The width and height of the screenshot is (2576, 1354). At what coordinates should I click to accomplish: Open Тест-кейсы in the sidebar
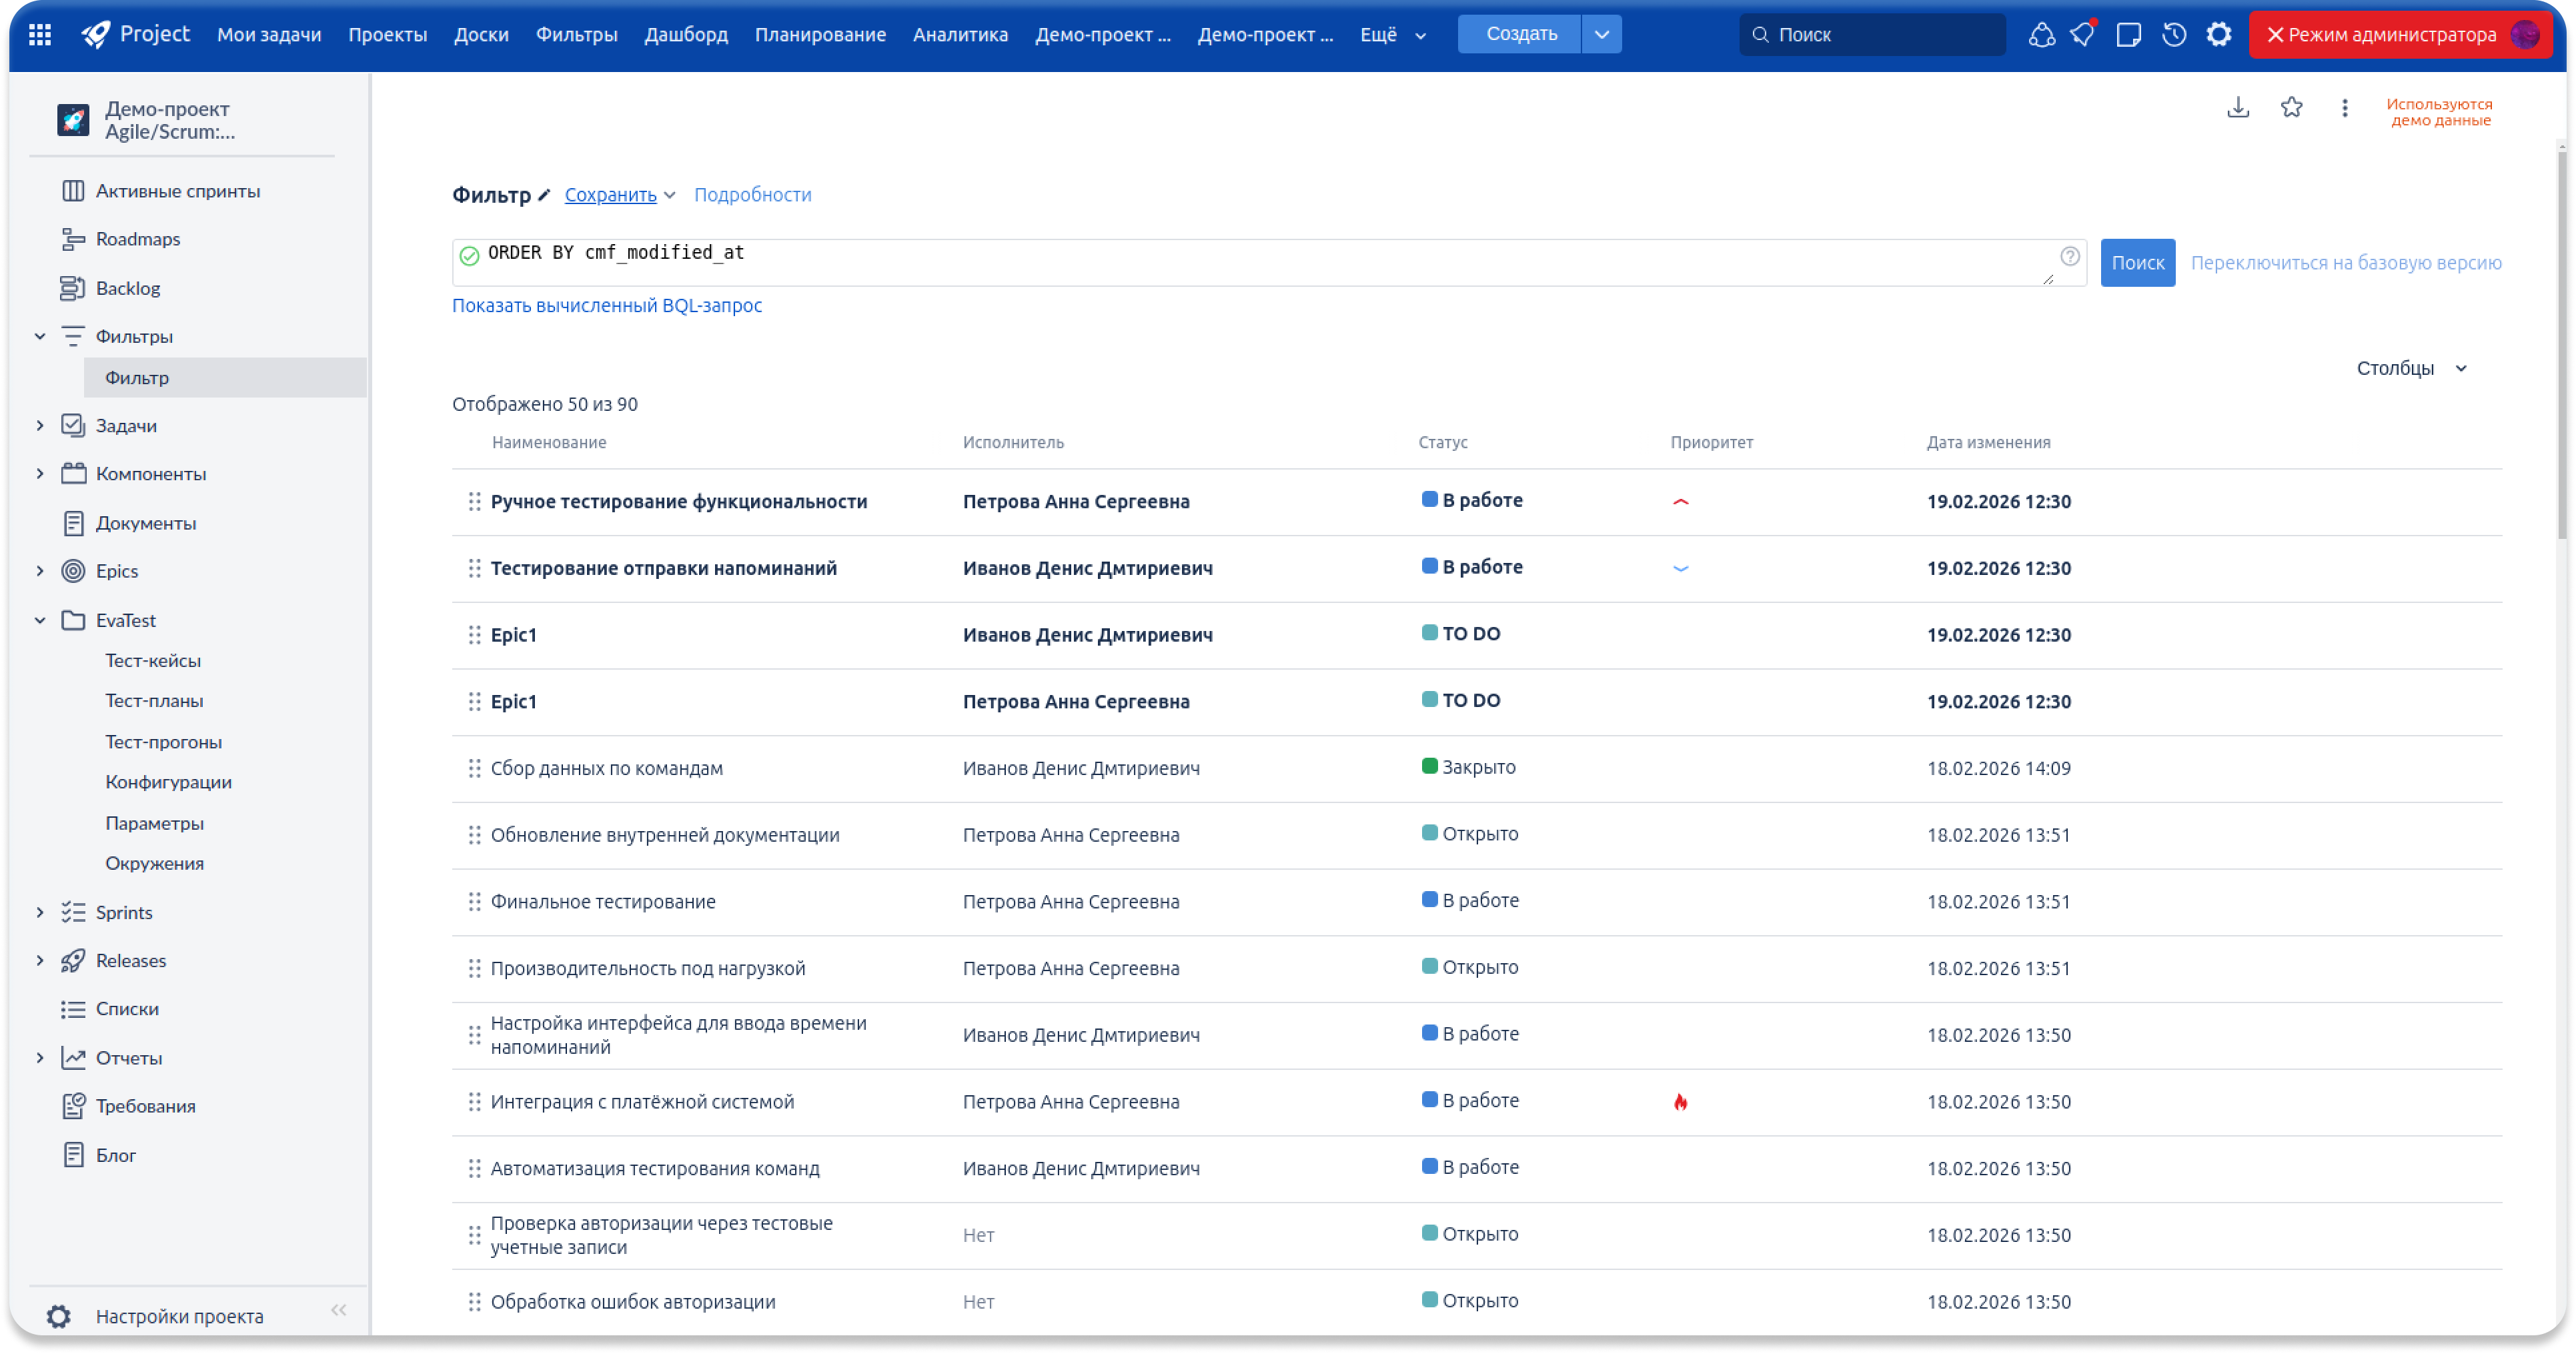(153, 660)
